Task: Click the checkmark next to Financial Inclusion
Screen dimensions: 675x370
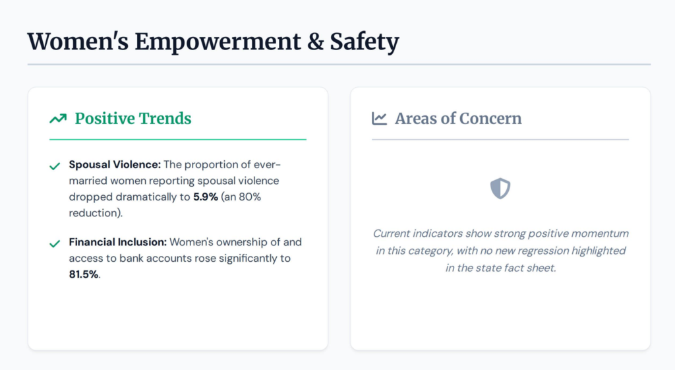Action: click(x=55, y=244)
